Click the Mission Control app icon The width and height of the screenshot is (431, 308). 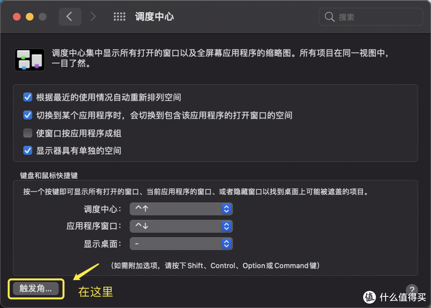[30, 59]
